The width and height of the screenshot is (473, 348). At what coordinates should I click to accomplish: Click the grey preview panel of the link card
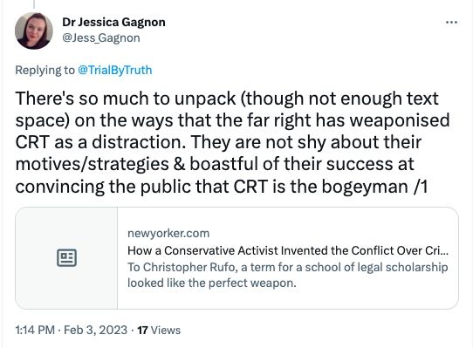(x=66, y=258)
